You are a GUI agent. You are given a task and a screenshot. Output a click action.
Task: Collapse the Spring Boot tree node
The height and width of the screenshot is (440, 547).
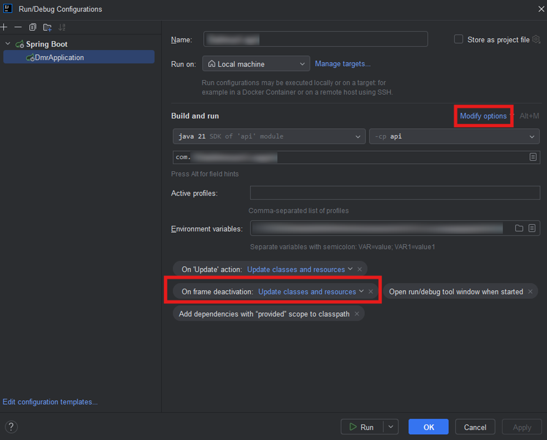[8, 44]
